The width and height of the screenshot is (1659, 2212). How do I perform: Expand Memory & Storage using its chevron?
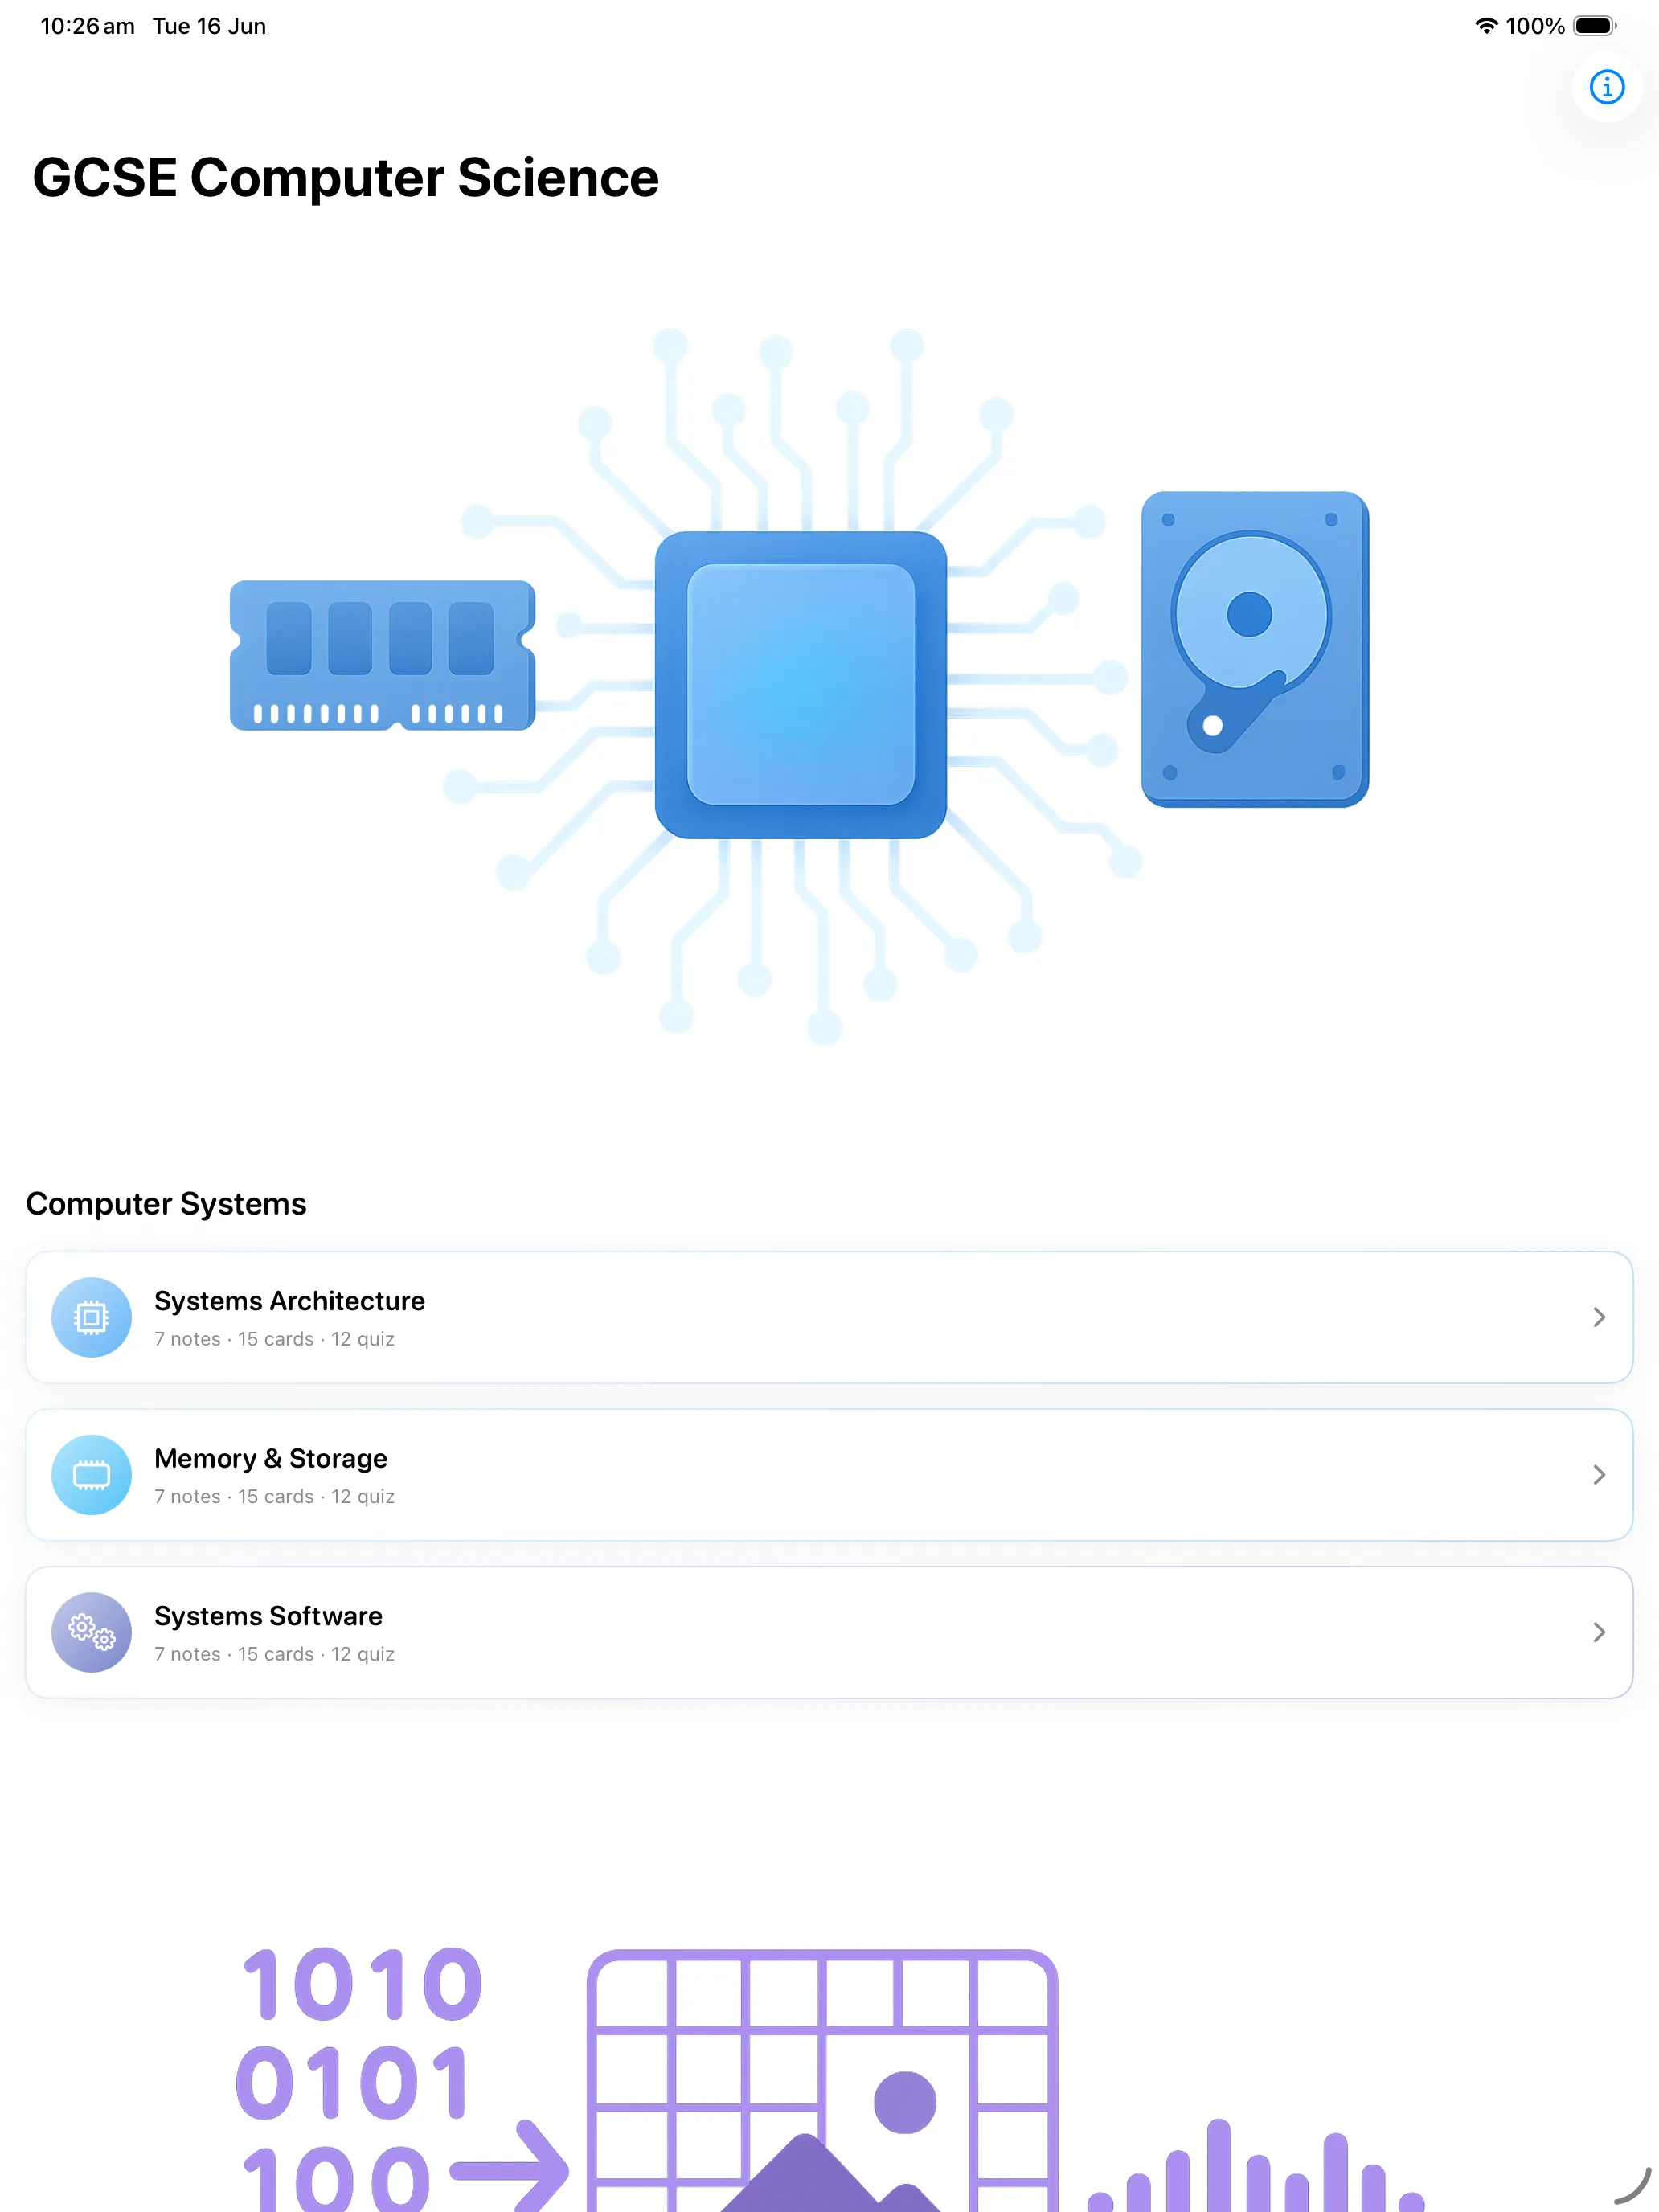click(x=1598, y=1474)
